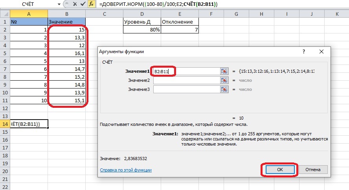The image size is (349, 190).
Task: Collapse dialog for Значение2 range selector
Action: [224, 80]
